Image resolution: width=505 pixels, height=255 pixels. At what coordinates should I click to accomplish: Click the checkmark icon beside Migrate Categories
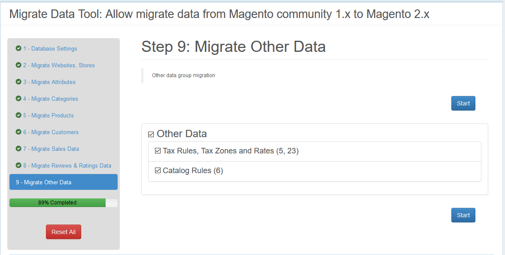(18, 99)
